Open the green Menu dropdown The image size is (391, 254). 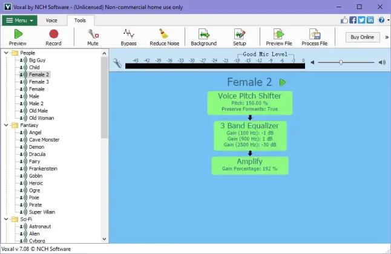click(x=20, y=21)
